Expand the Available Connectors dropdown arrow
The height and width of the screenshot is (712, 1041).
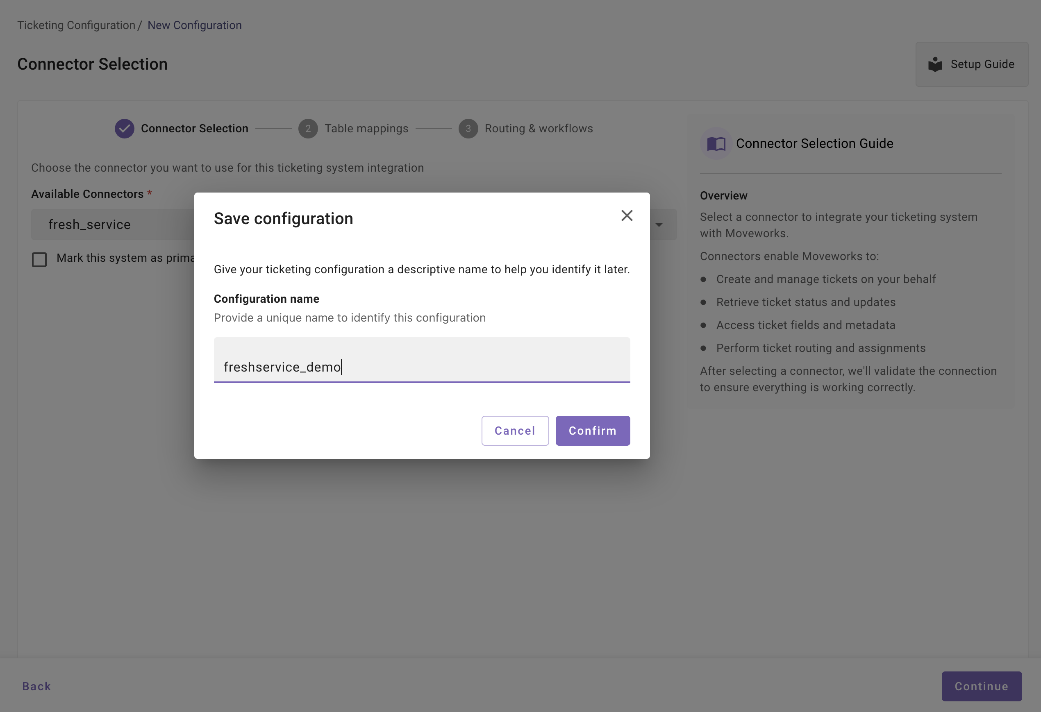tap(659, 225)
